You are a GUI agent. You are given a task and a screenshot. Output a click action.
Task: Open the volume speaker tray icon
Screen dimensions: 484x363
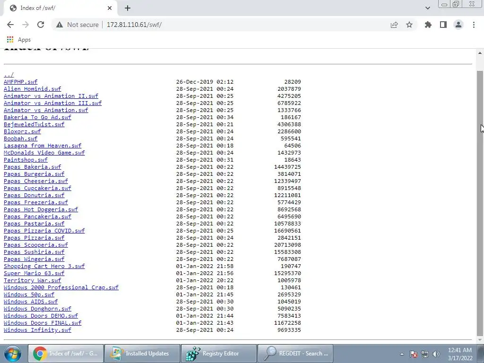tap(436, 354)
